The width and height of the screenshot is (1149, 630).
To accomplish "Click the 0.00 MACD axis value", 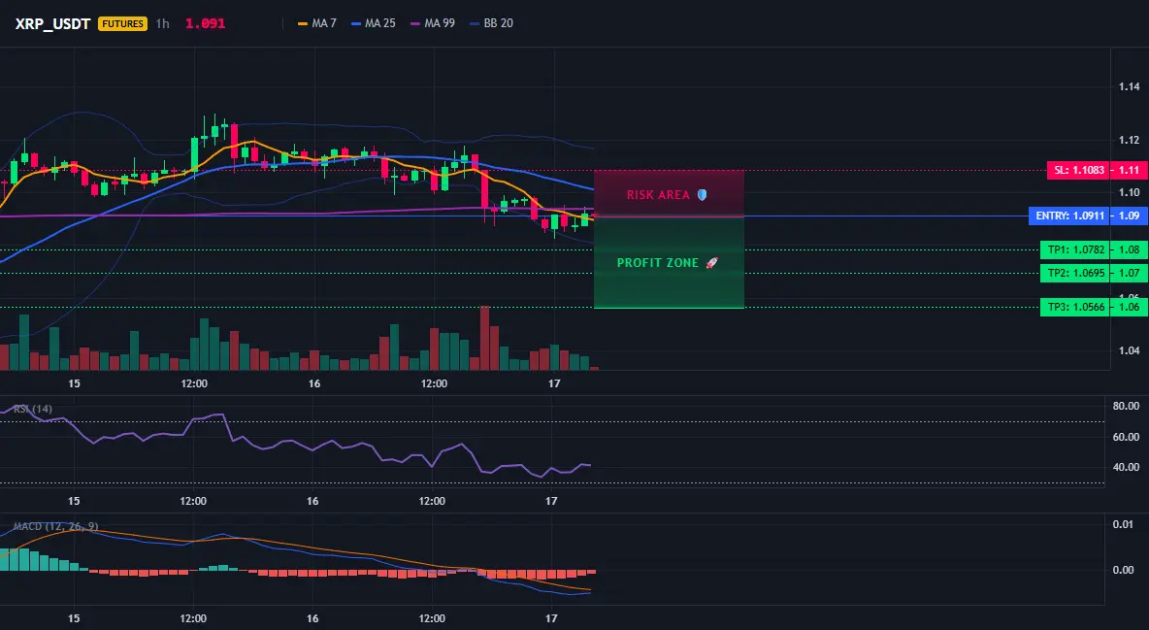I will (x=1123, y=570).
